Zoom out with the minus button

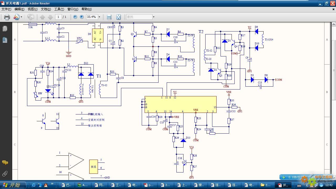coord(75,17)
